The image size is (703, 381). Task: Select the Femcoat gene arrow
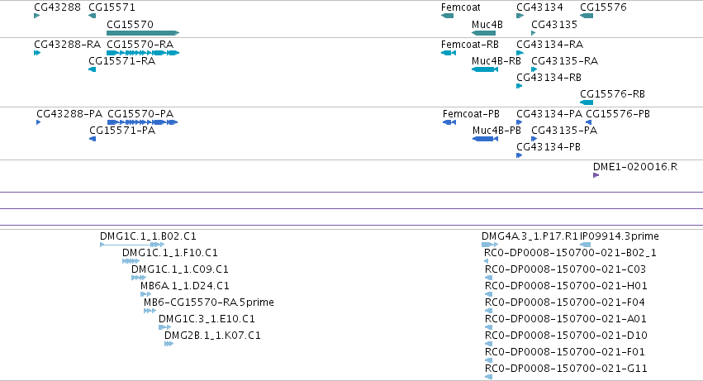[x=447, y=16]
